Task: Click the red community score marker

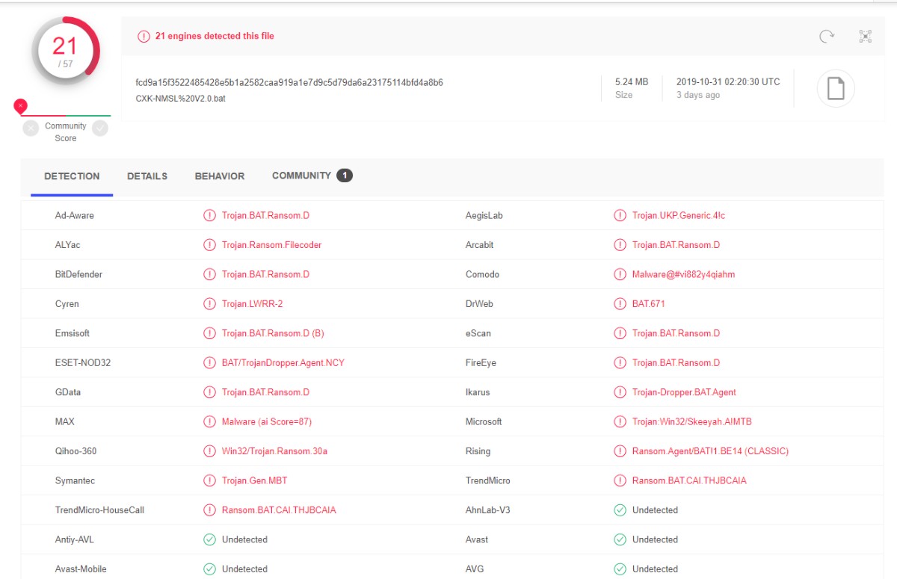Action: pyautogui.click(x=21, y=106)
